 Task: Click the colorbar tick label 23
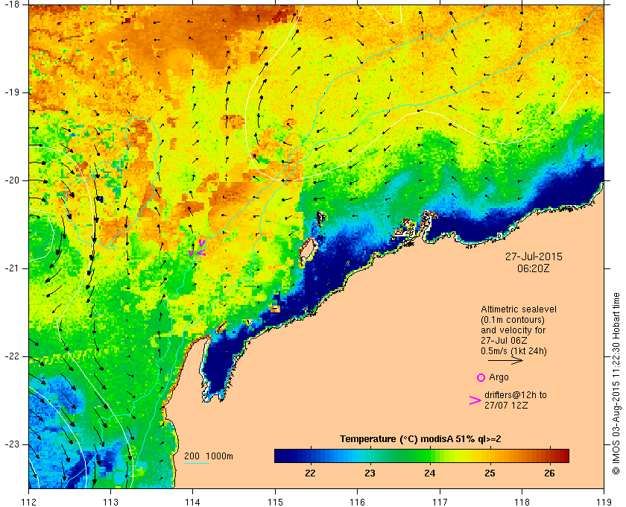click(x=370, y=473)
